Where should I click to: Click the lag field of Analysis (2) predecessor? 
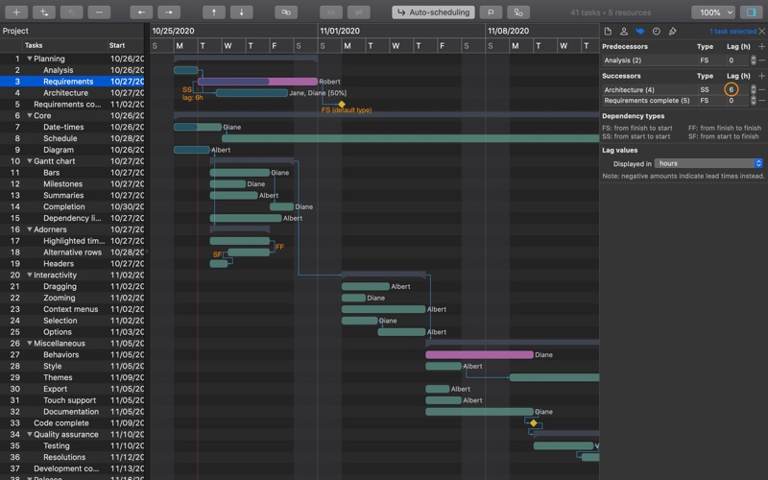[x=736, y=60]
